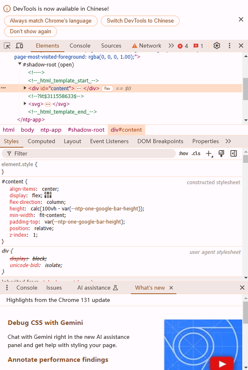This screenshot has height=370, width=248.
Task: Open the Computed sub-tab
Action: [41, 142]
